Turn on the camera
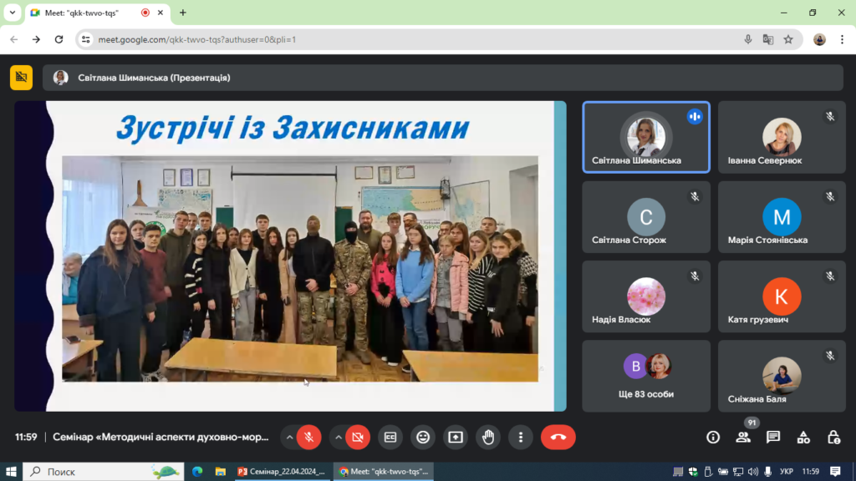 [358, 438]
